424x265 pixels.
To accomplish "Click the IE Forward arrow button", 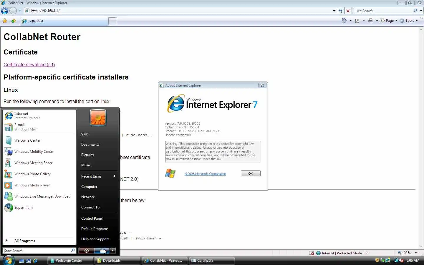I will 13,11.
